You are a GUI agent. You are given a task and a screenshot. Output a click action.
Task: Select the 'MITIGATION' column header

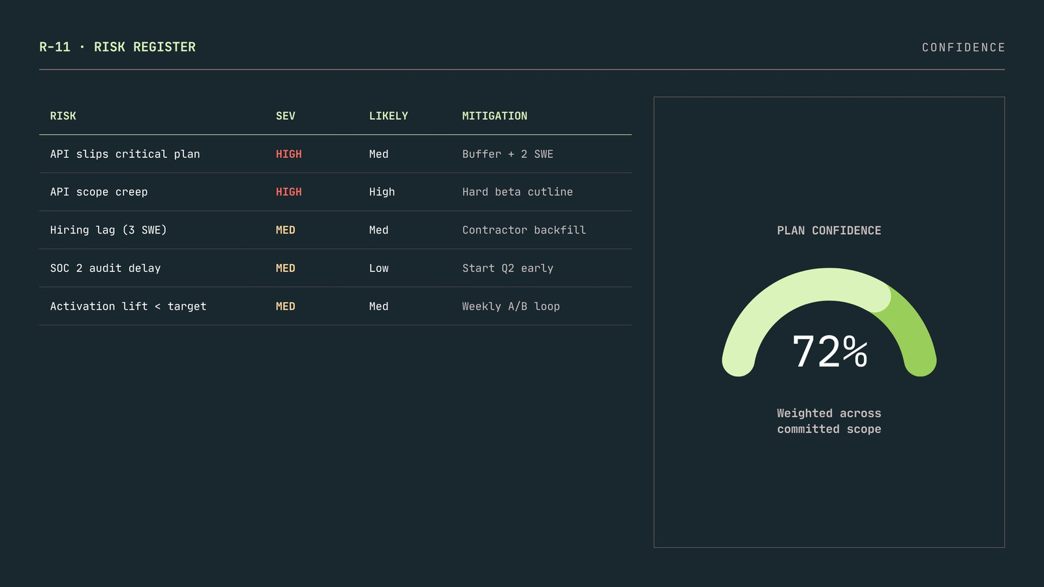pos(495,116)
